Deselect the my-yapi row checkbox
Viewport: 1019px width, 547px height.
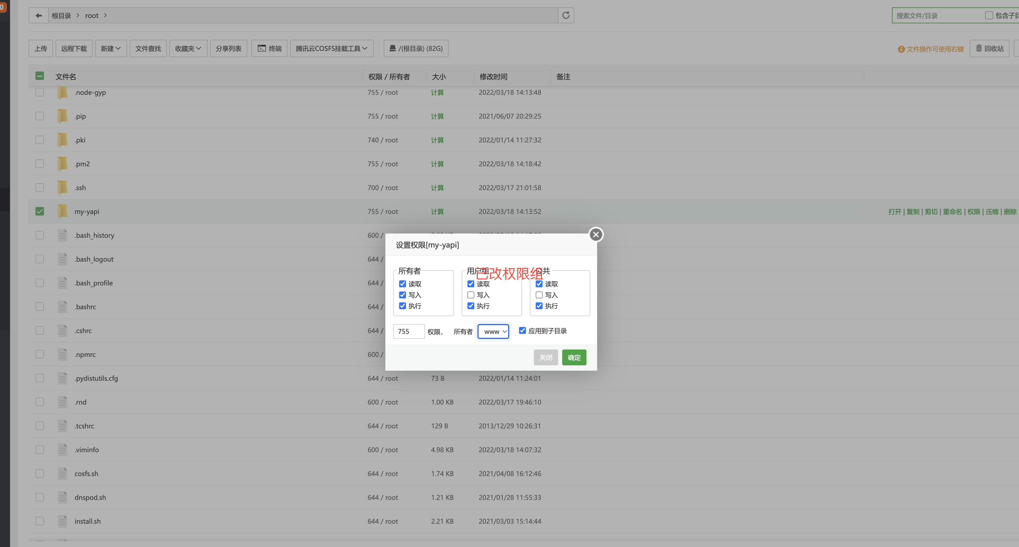(39, 211)
